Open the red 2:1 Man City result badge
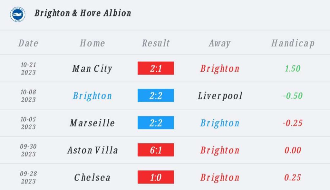330x190 pixels. 156,68
